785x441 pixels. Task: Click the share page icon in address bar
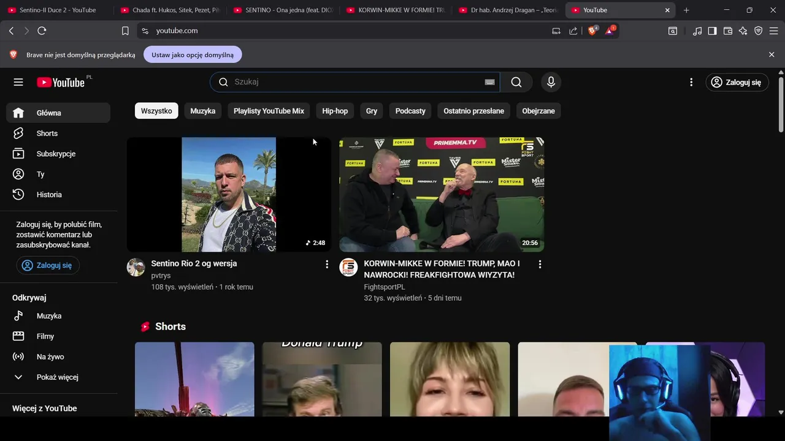coord(573,31)
